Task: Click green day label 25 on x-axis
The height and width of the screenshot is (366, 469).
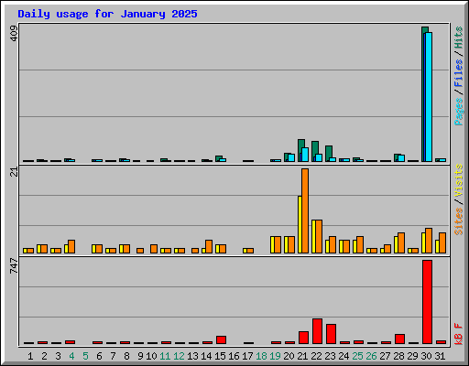Action: [357, 356]
